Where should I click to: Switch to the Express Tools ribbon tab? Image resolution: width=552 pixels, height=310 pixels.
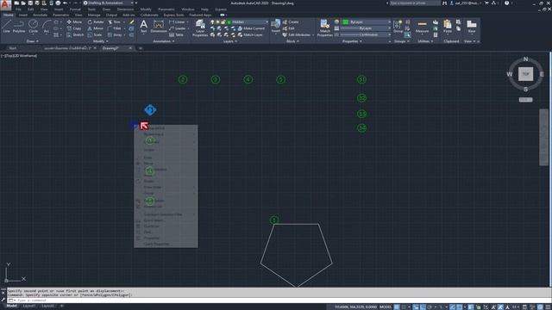(173, 15)
